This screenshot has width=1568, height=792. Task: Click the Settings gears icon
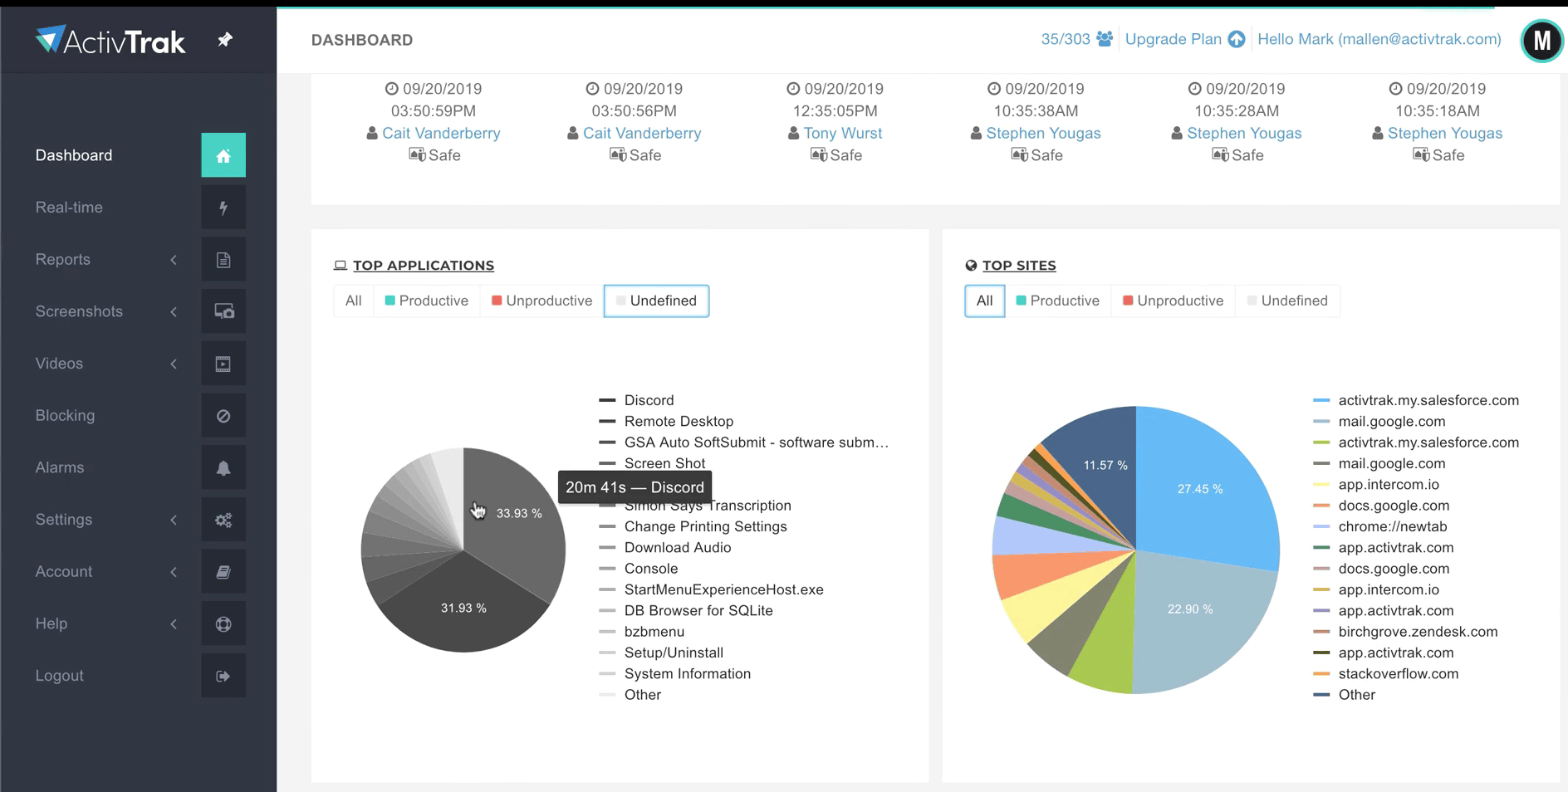(223, 520)
